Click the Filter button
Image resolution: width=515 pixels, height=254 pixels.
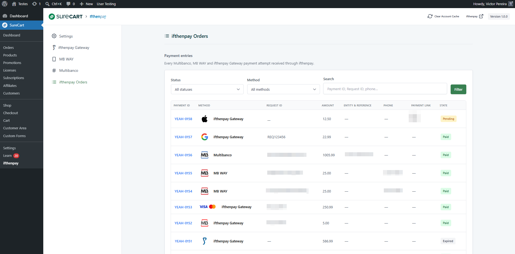[x=458, y=89]
